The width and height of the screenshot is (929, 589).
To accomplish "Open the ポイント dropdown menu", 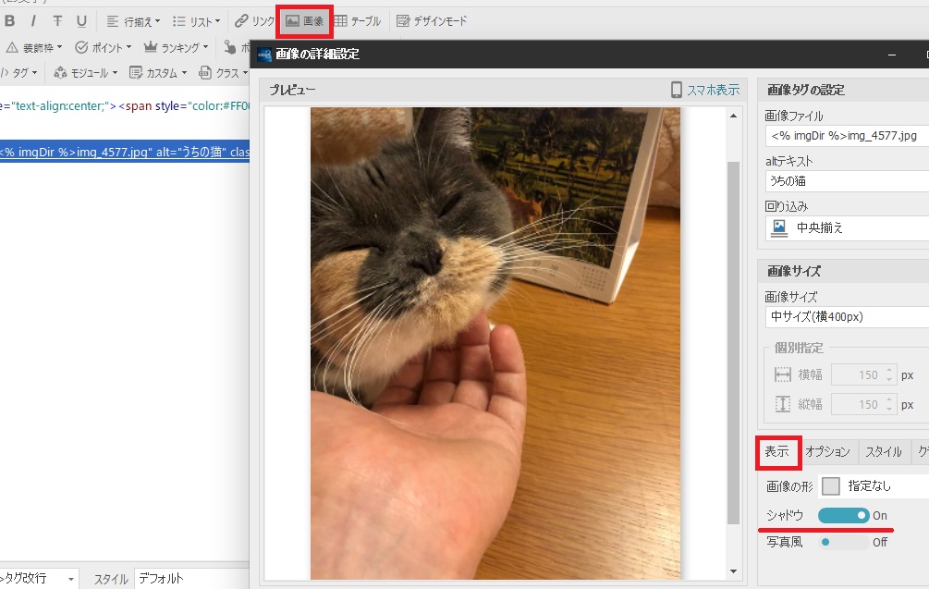I will coord(104,47).
